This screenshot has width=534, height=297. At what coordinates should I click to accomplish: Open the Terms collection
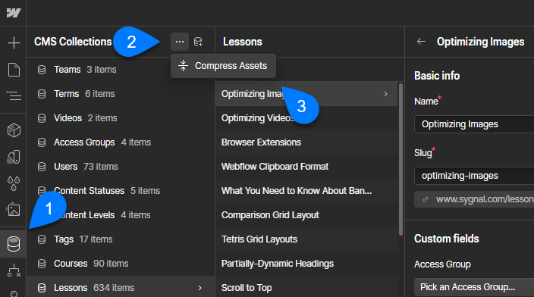[x=121, y=93]
